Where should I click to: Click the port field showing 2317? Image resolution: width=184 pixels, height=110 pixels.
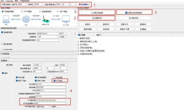[63, 34]
